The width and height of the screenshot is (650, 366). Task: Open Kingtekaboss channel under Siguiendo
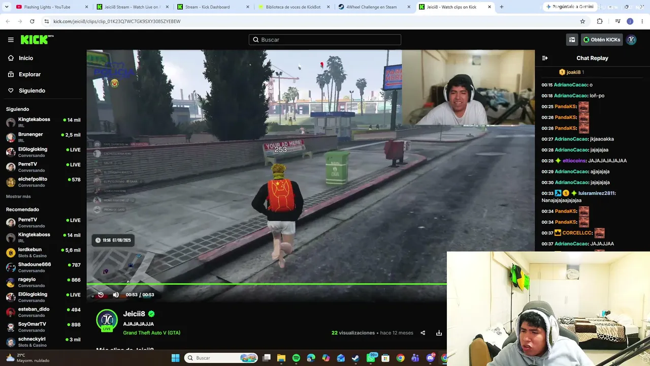click(43, 123)
